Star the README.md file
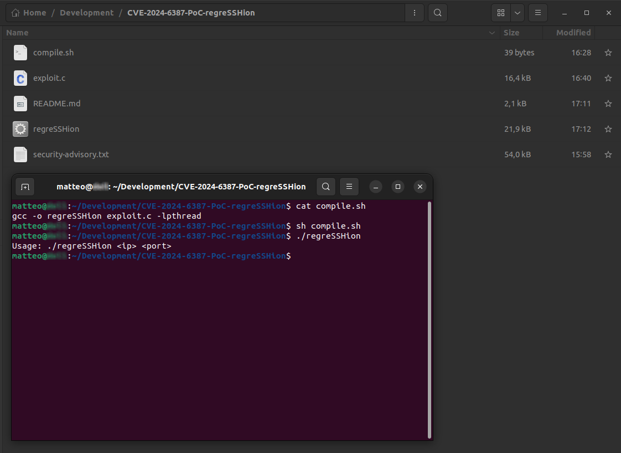Viewport: 621px width, 453px height. [608, 104]
